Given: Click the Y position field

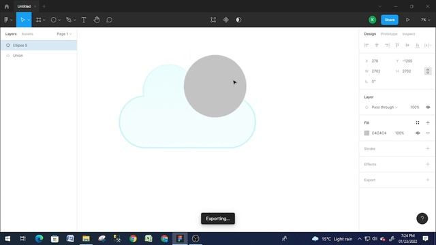Looking at the screenshot, I should (x=408, y=61).
